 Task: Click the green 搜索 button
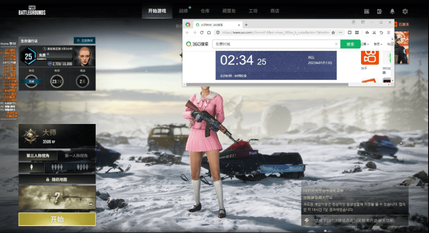tap(350, 44)
